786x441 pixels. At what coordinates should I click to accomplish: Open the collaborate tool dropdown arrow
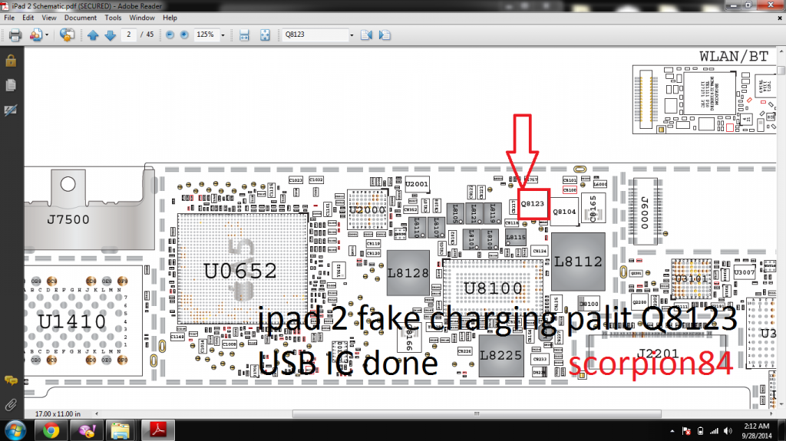(x=47, y=35)
